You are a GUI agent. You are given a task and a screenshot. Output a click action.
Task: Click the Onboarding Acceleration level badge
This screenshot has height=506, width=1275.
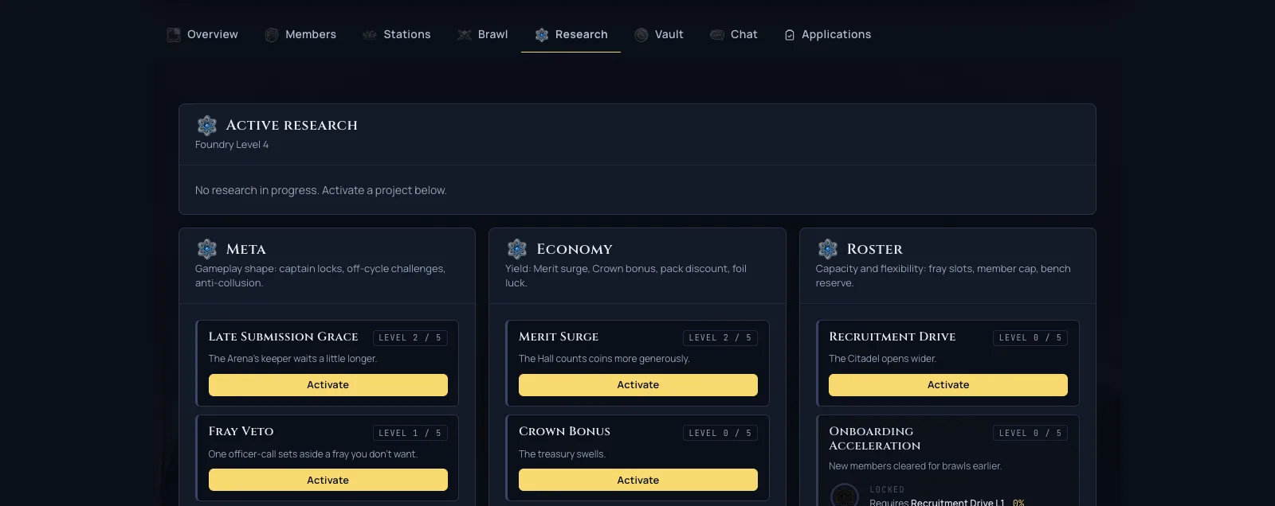tap(1030, 433)
